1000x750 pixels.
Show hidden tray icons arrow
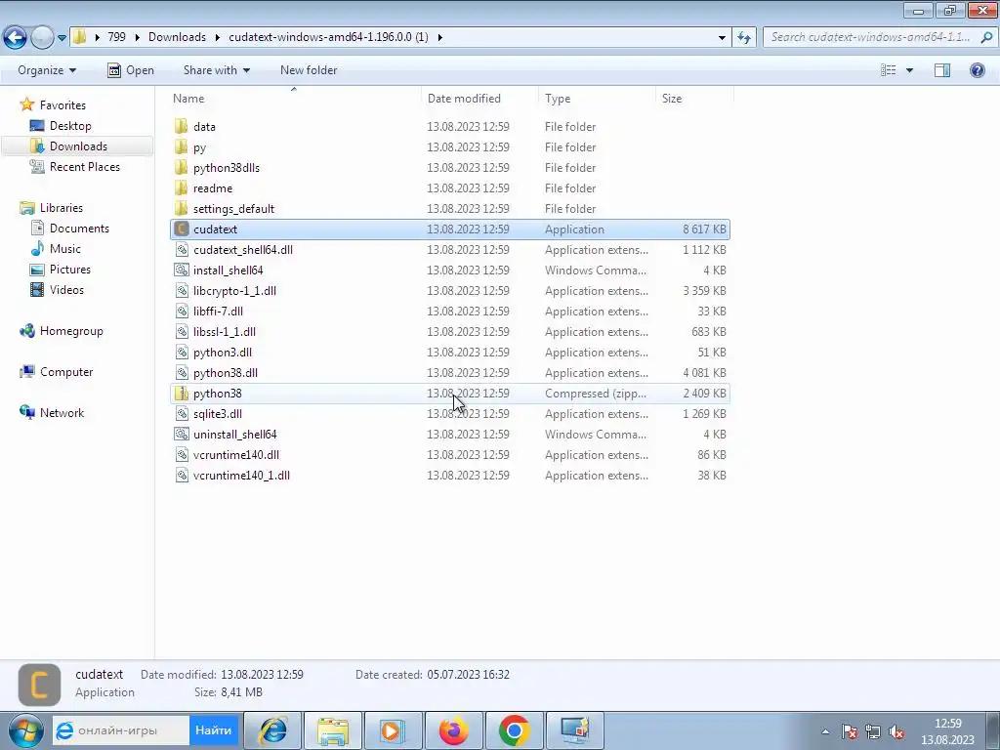(x=825, y=731)
